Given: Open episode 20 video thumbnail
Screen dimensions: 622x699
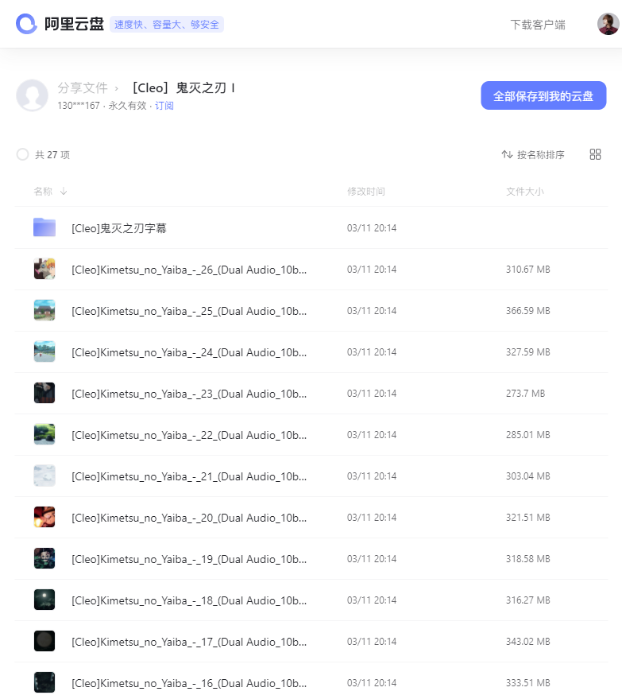Looking at the screenshot, I should (x=44, y=517).
